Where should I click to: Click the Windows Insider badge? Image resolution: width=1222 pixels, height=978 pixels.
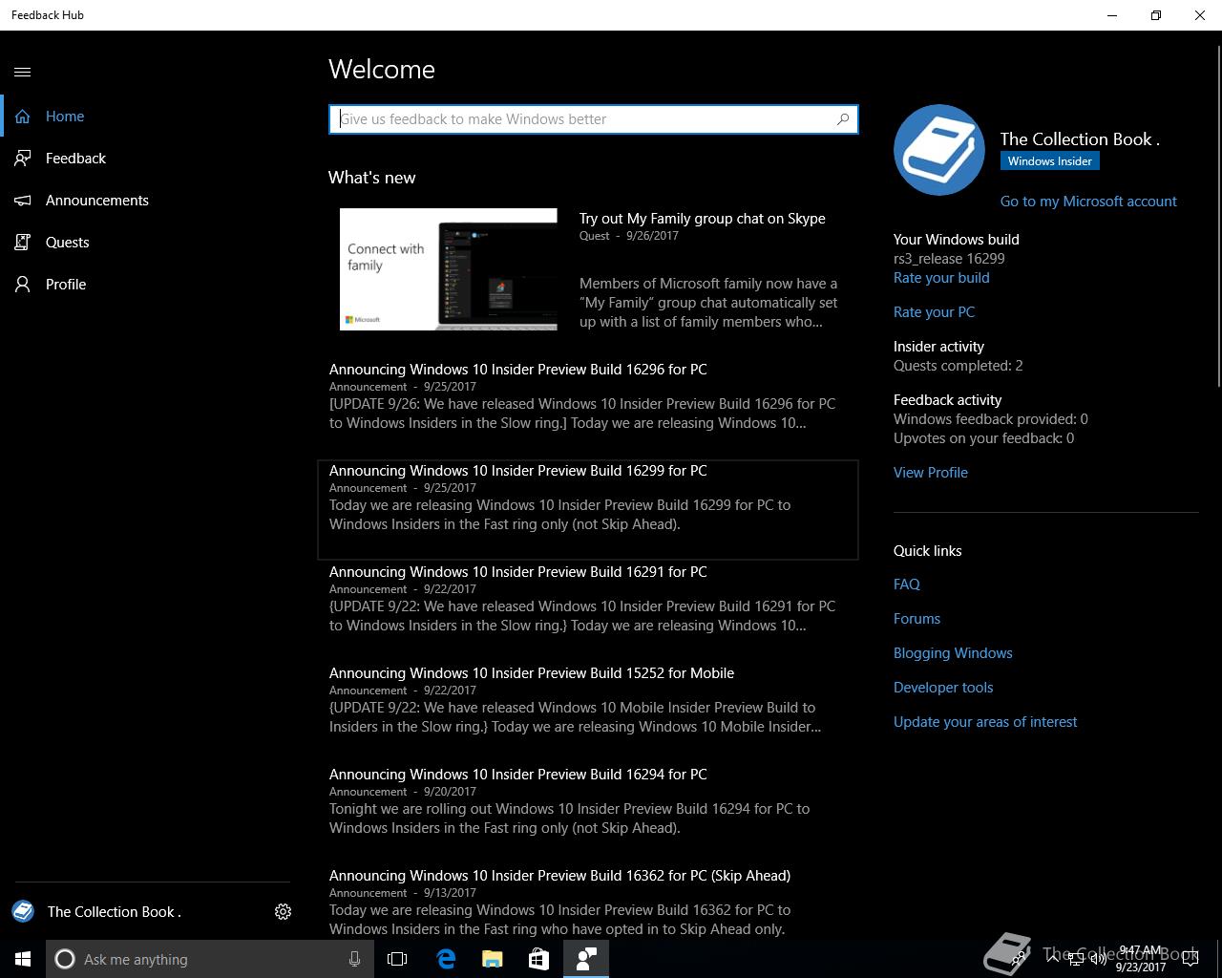1050,161
